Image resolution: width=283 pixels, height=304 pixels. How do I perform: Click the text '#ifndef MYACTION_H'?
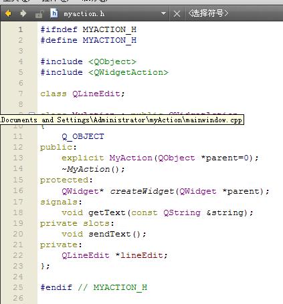coord(88,29)
